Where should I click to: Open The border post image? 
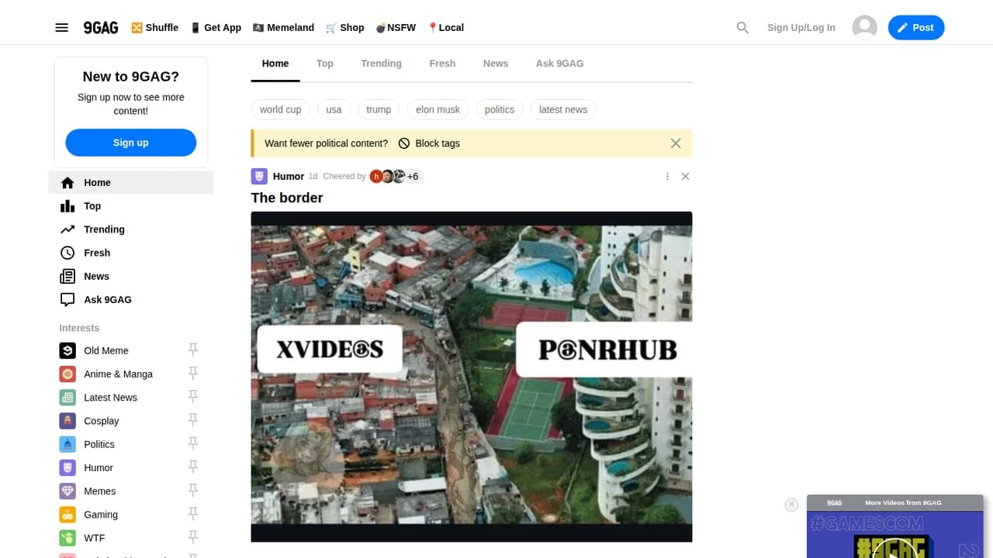(472, 377)
